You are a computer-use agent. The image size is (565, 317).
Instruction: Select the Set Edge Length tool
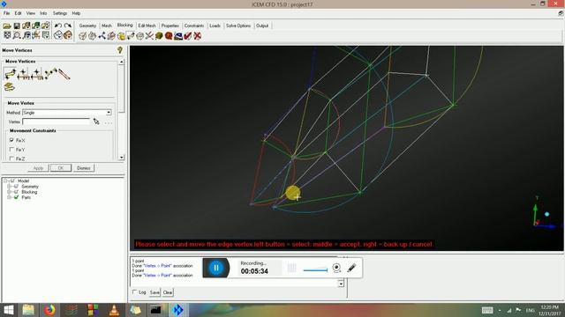tap(64, 74)
